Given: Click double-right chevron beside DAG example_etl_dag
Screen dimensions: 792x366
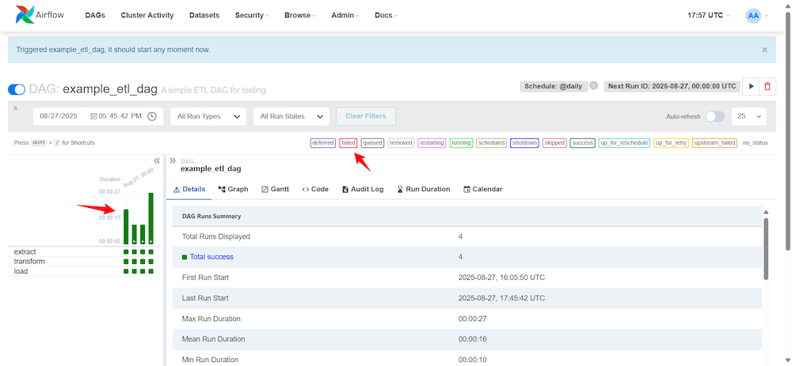Looking at the screenshot, I should (173, 160).
